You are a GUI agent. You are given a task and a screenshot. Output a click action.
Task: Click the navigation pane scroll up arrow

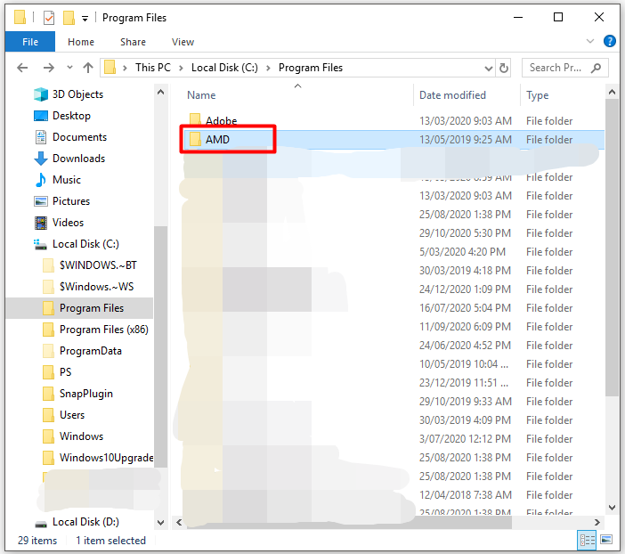pyautogui.click(x=160, y=92)
